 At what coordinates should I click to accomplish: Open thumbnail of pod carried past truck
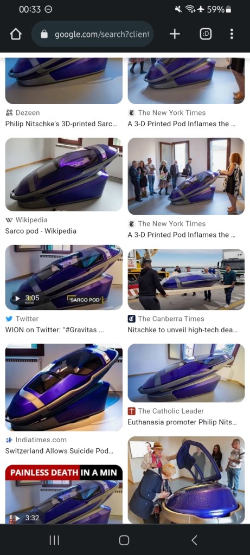click(x=186, y=280)
